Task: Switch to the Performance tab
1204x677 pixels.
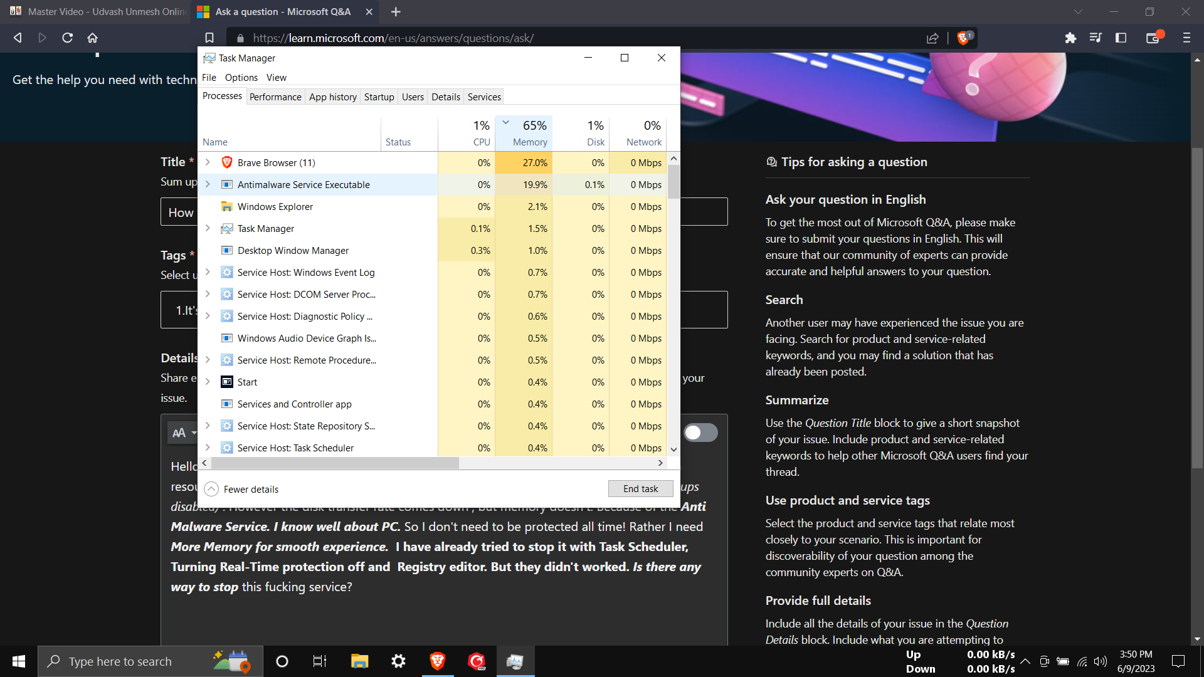Action: coord(275,97)
